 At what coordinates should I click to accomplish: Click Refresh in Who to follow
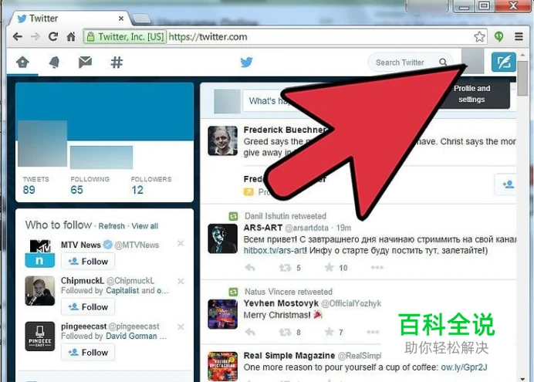coord(111,226)
